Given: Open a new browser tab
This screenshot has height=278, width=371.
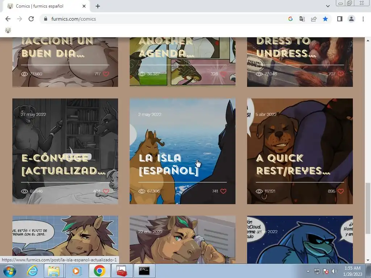Looking at the screenshot, I should point(98,6).
